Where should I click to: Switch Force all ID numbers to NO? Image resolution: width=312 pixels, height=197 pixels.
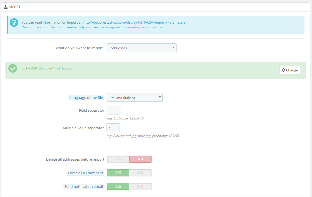point(140,173)
